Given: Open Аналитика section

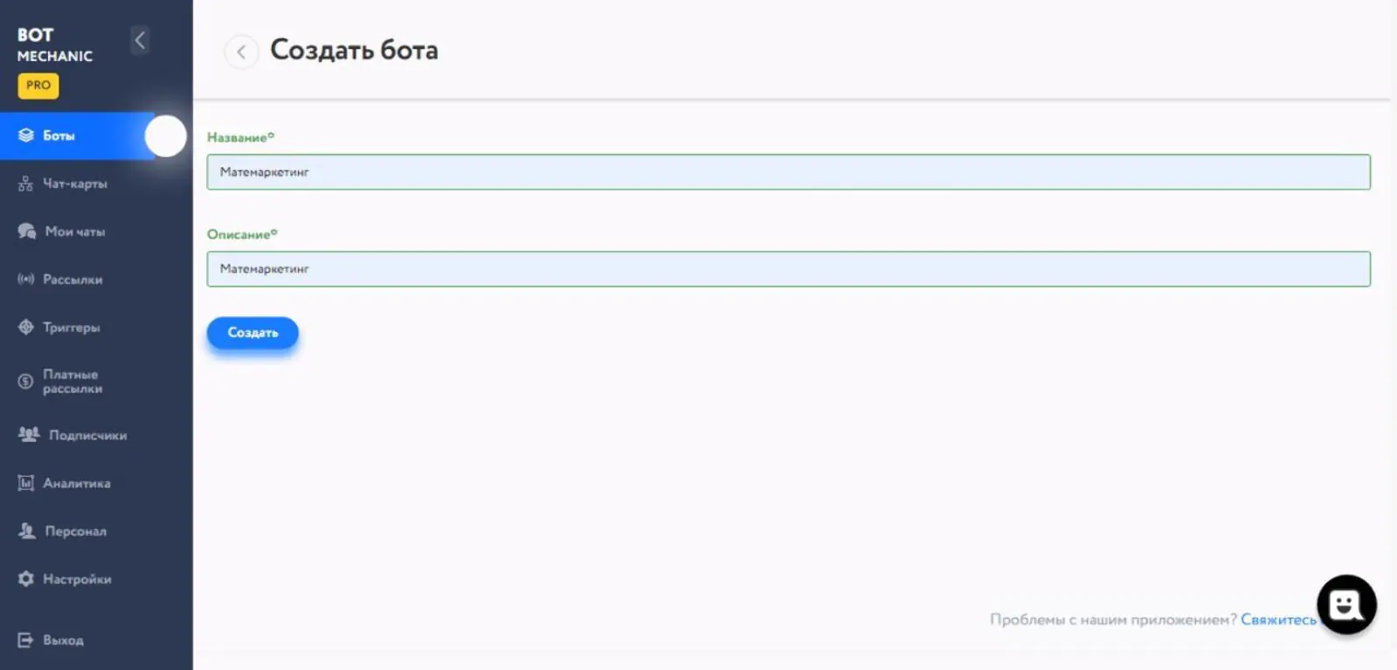Looking at the screenshot, I should pos(77,483).
